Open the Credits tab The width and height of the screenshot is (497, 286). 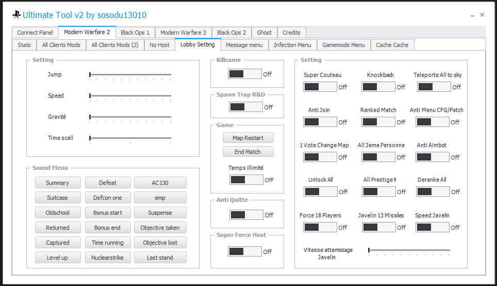point(291,33)
